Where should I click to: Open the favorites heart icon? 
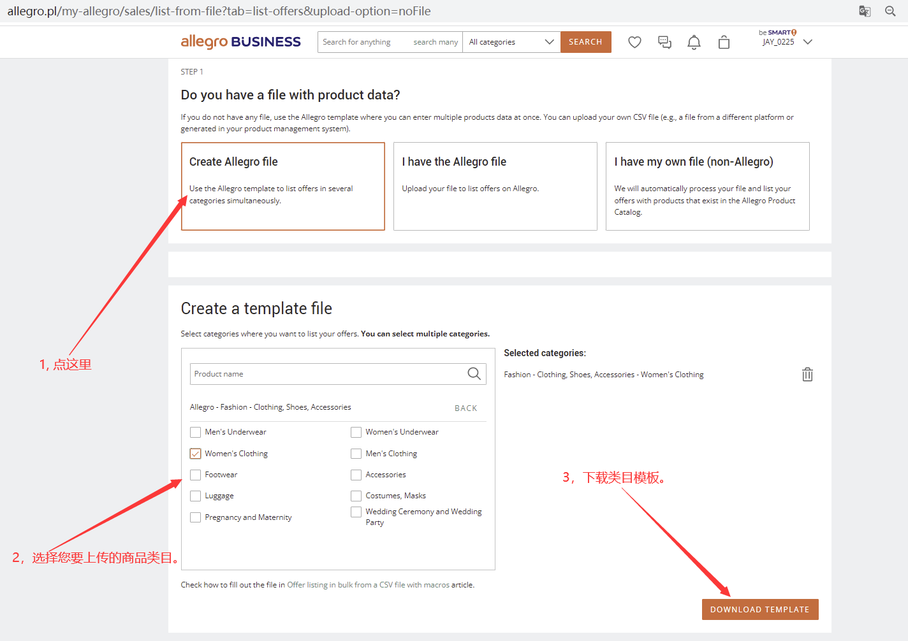click(x=634, y=42)
